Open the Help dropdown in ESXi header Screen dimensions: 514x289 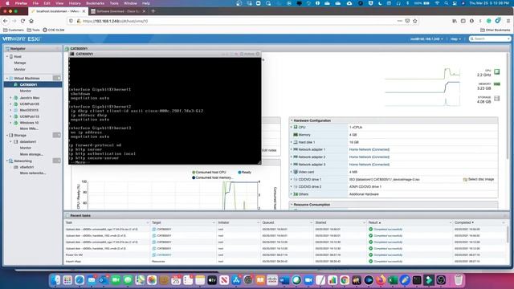tap(455, 39)
